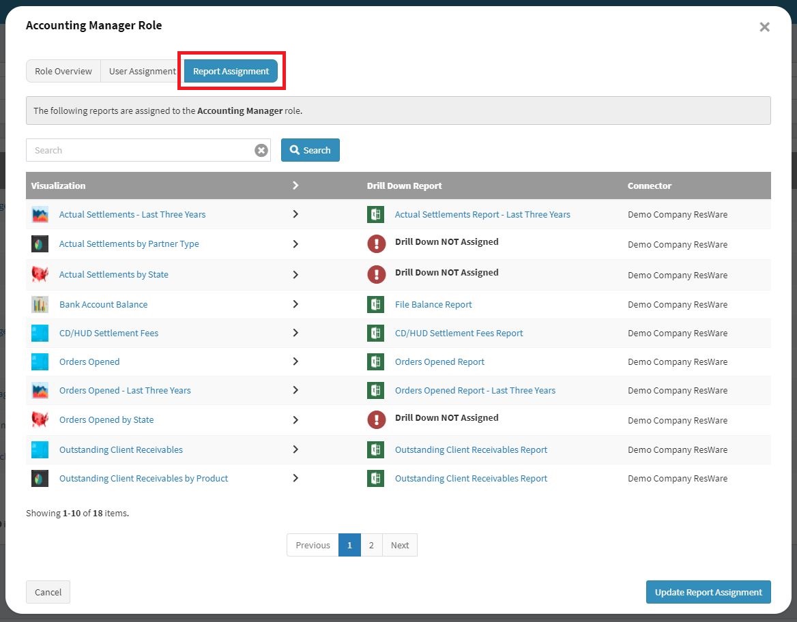Go to page 2 of results
797x622 pixels.
click(371, 545)
